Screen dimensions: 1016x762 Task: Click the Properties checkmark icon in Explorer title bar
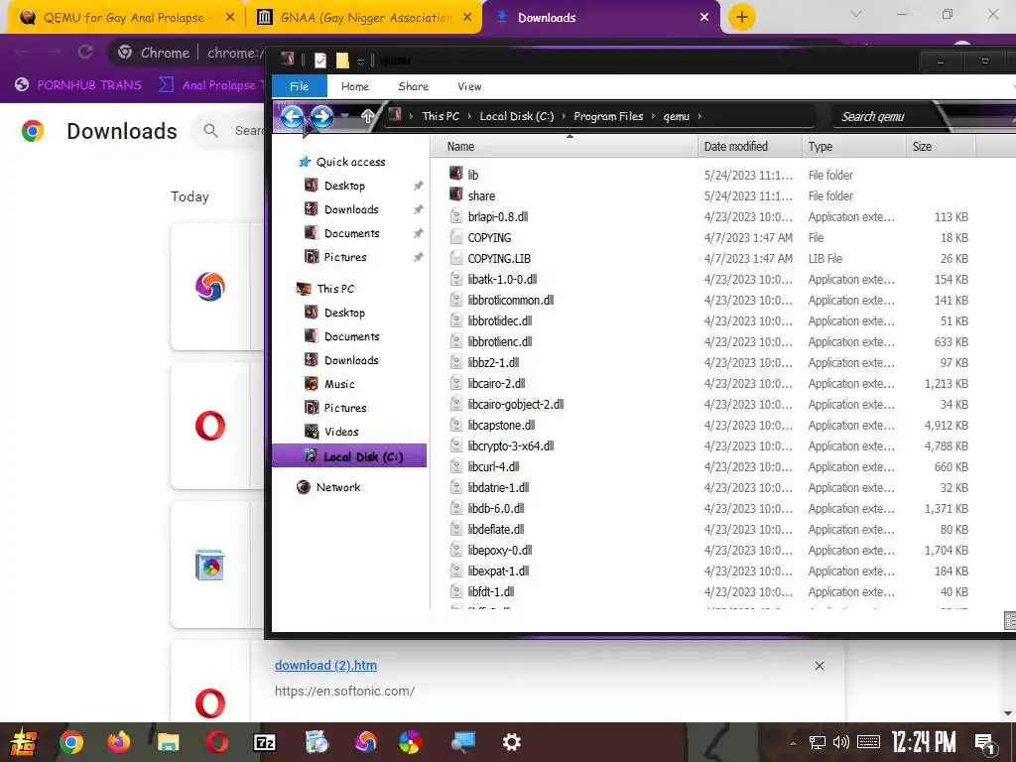[x=320, y=61]
